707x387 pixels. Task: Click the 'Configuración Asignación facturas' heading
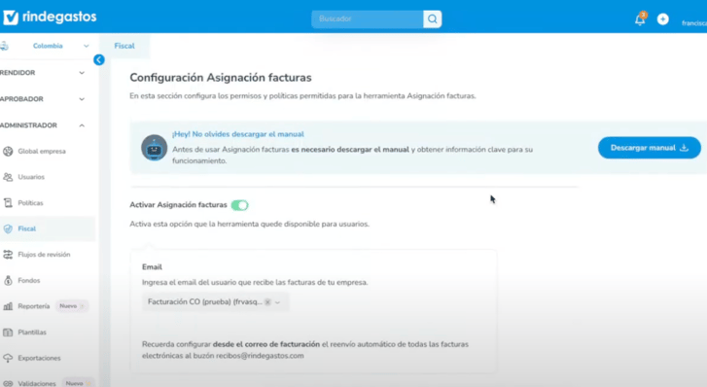tap(221, 78)
